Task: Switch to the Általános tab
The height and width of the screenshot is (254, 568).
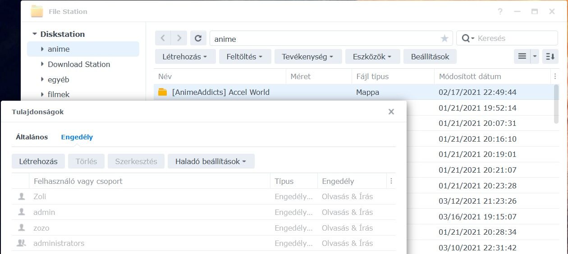Action: (32, 137)
